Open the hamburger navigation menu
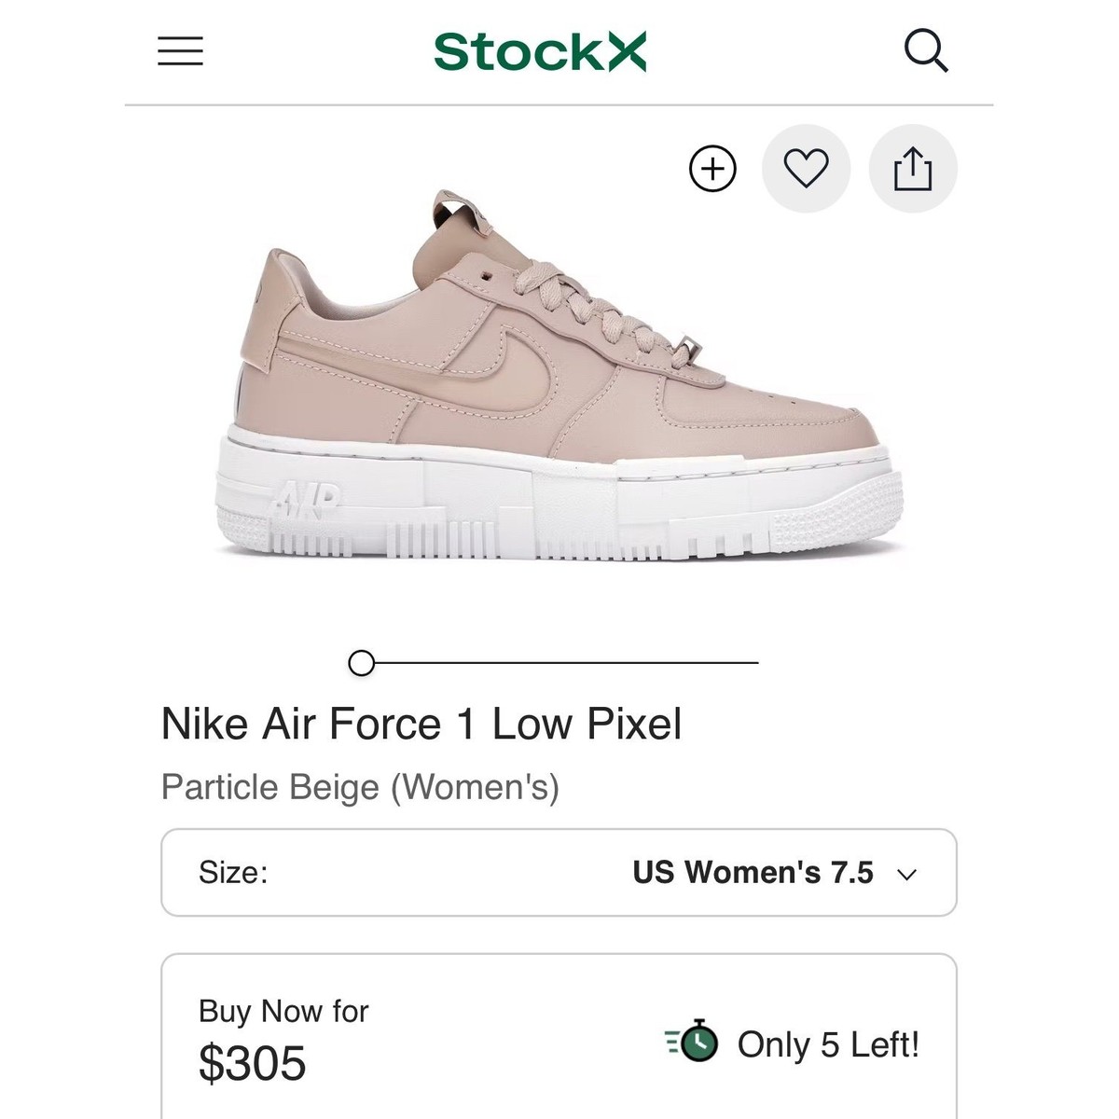The width and height of the screenshot is (1119, 1119). click(x=180, y=51)
